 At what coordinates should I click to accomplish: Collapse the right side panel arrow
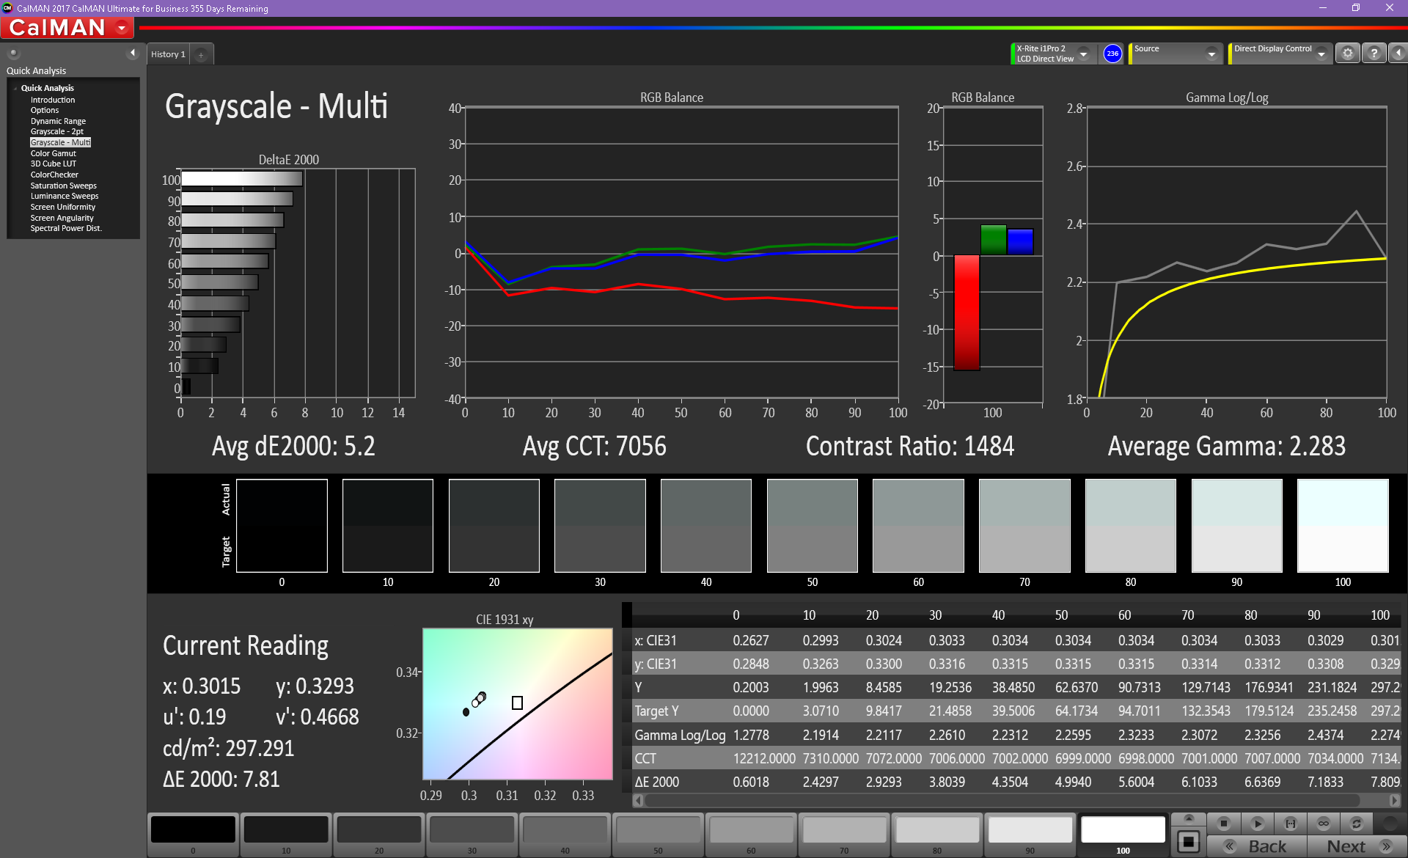1398,54
